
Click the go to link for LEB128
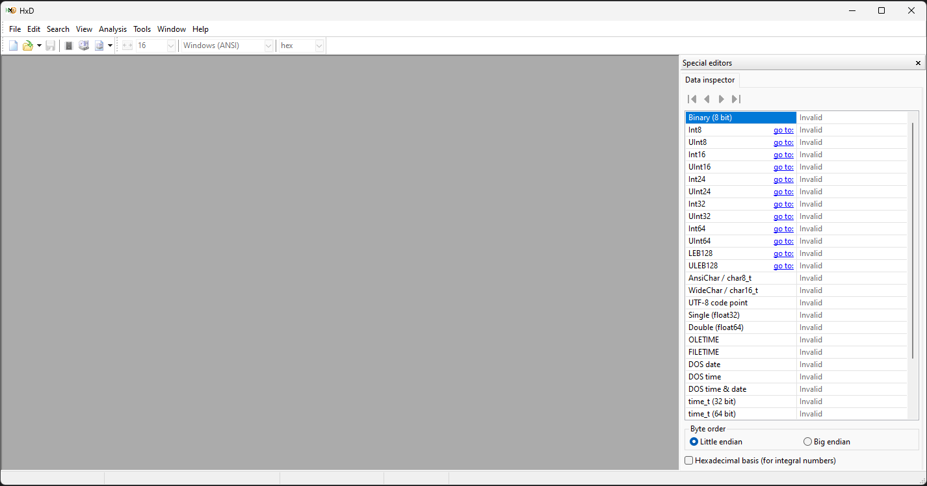[x=783, y=253]
